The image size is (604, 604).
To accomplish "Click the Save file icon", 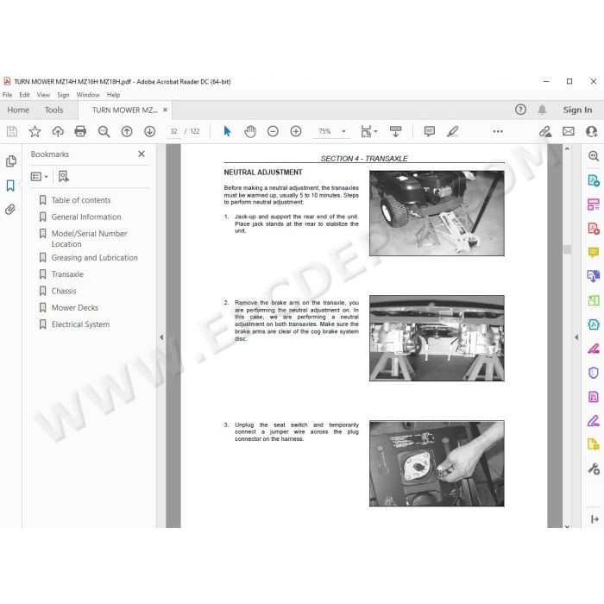I will point(12,131).
